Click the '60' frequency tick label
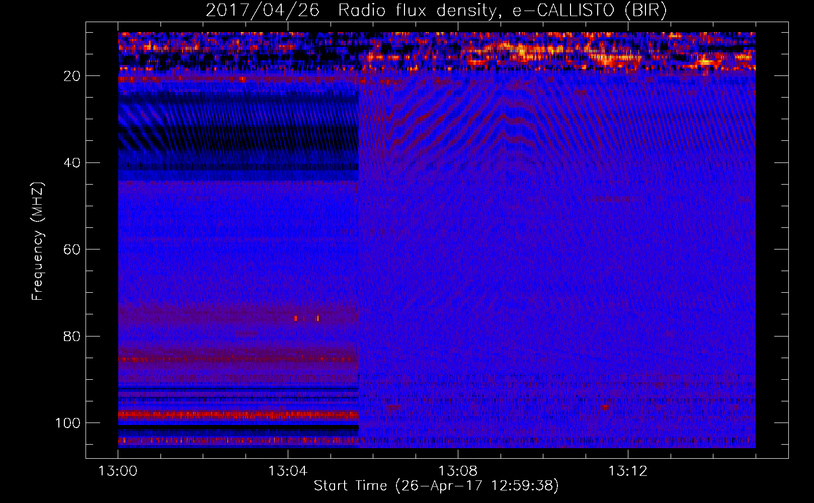 click(72, 249)
